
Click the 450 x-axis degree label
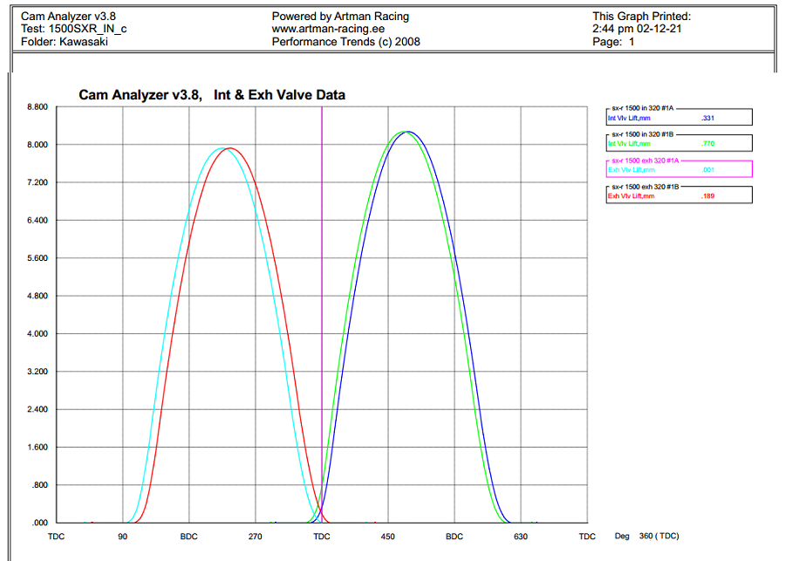pos(388,537)
